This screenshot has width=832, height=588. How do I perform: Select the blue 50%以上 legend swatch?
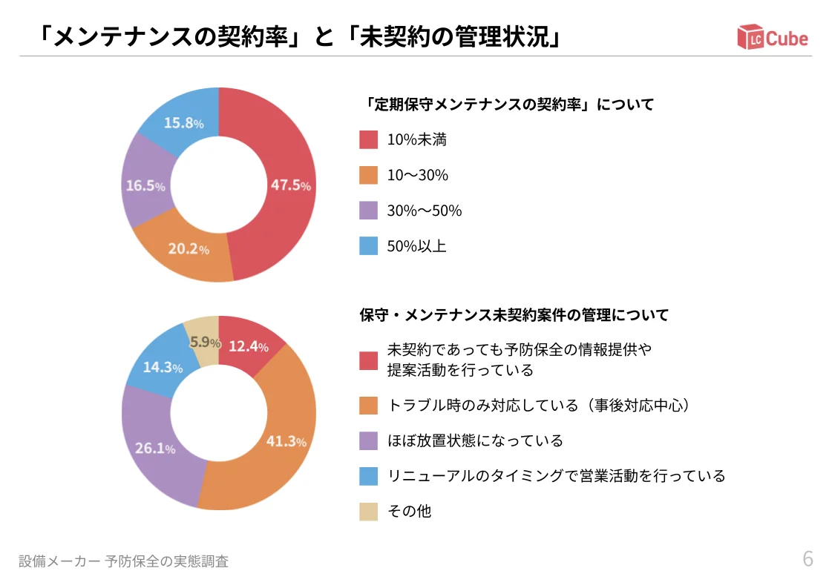pyautogui.click(x=369, y=246)
